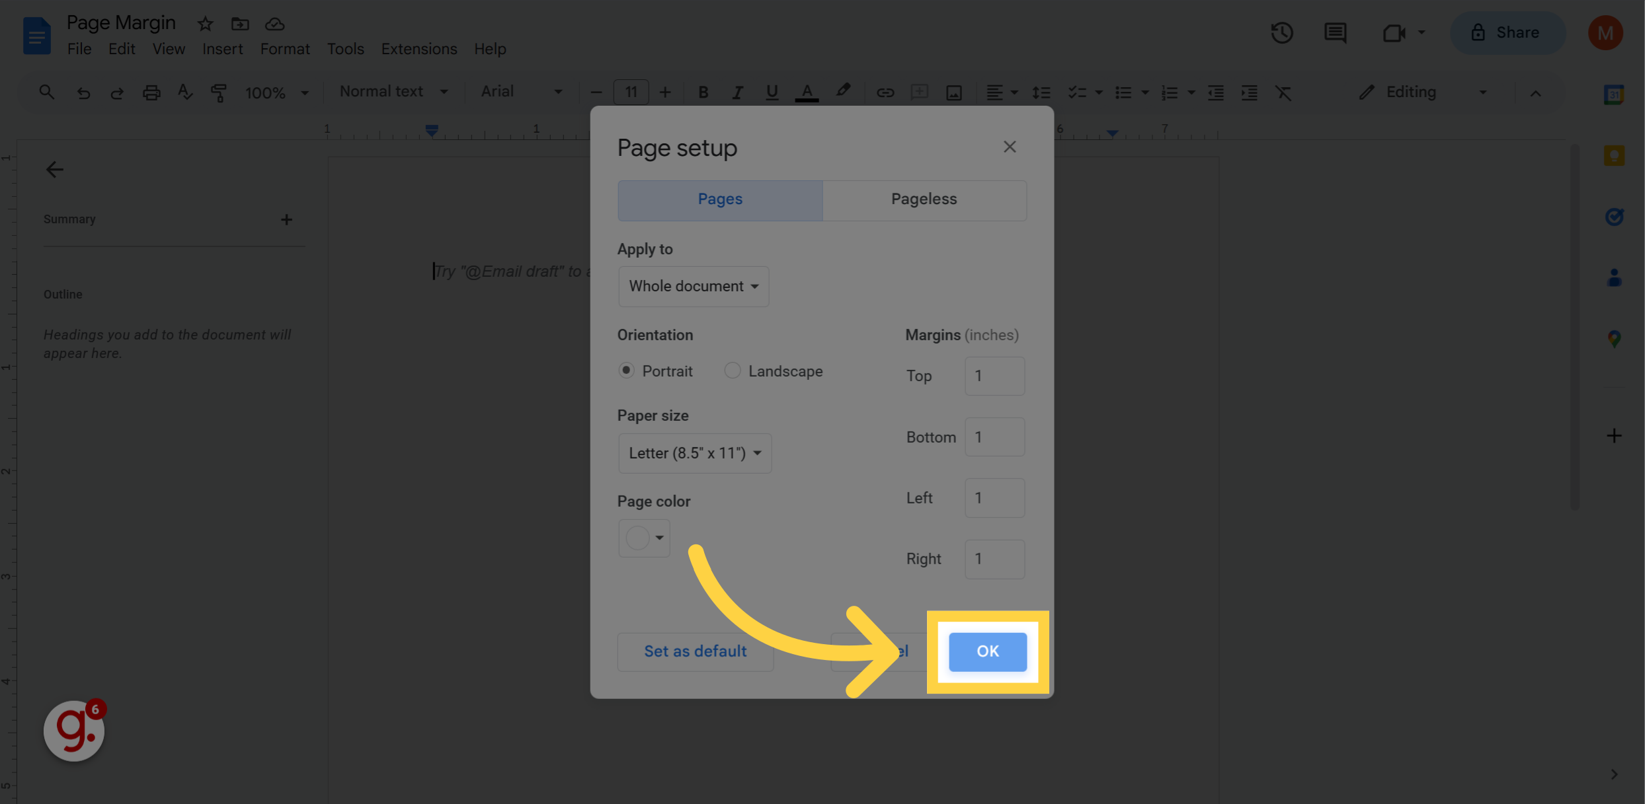Viewport: 1645px width, 804px height.
Task: Click the Paint format icon
Action: pos(219,92)
